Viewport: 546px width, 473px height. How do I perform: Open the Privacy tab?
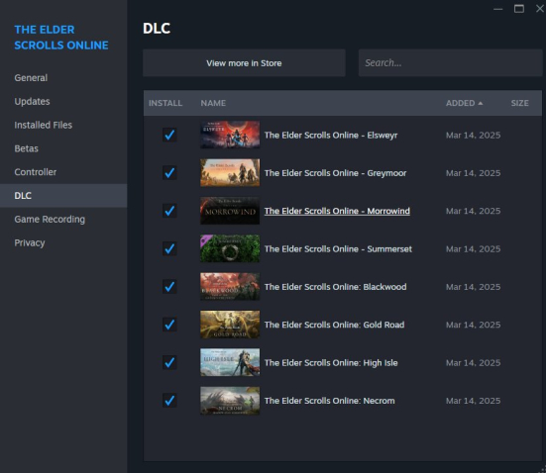[x=63, y=242]
